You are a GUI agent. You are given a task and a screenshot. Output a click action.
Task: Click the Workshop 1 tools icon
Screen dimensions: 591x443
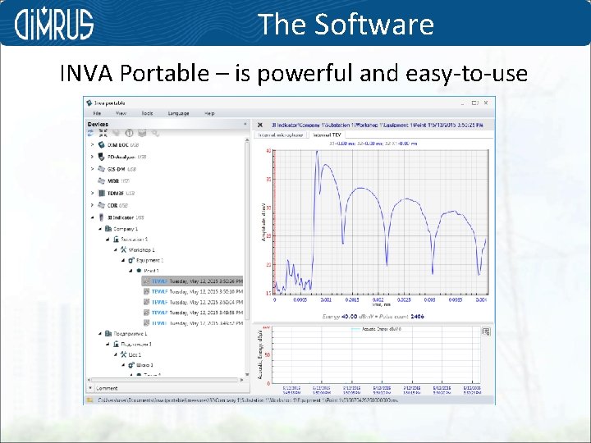(123, 249)
